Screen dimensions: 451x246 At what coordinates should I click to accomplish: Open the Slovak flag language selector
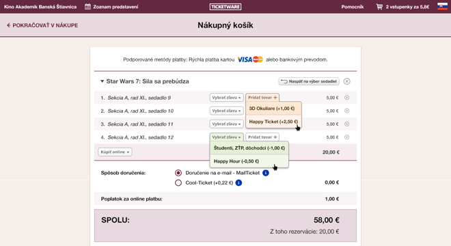pyautogui.click(x=442, y=6)
